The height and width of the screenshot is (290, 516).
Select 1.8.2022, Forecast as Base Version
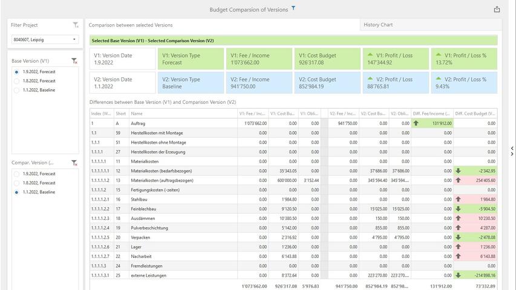tap(17, 81)
